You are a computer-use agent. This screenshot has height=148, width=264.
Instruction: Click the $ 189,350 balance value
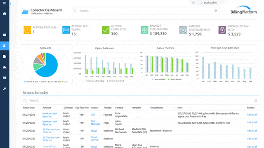point(158,34)
